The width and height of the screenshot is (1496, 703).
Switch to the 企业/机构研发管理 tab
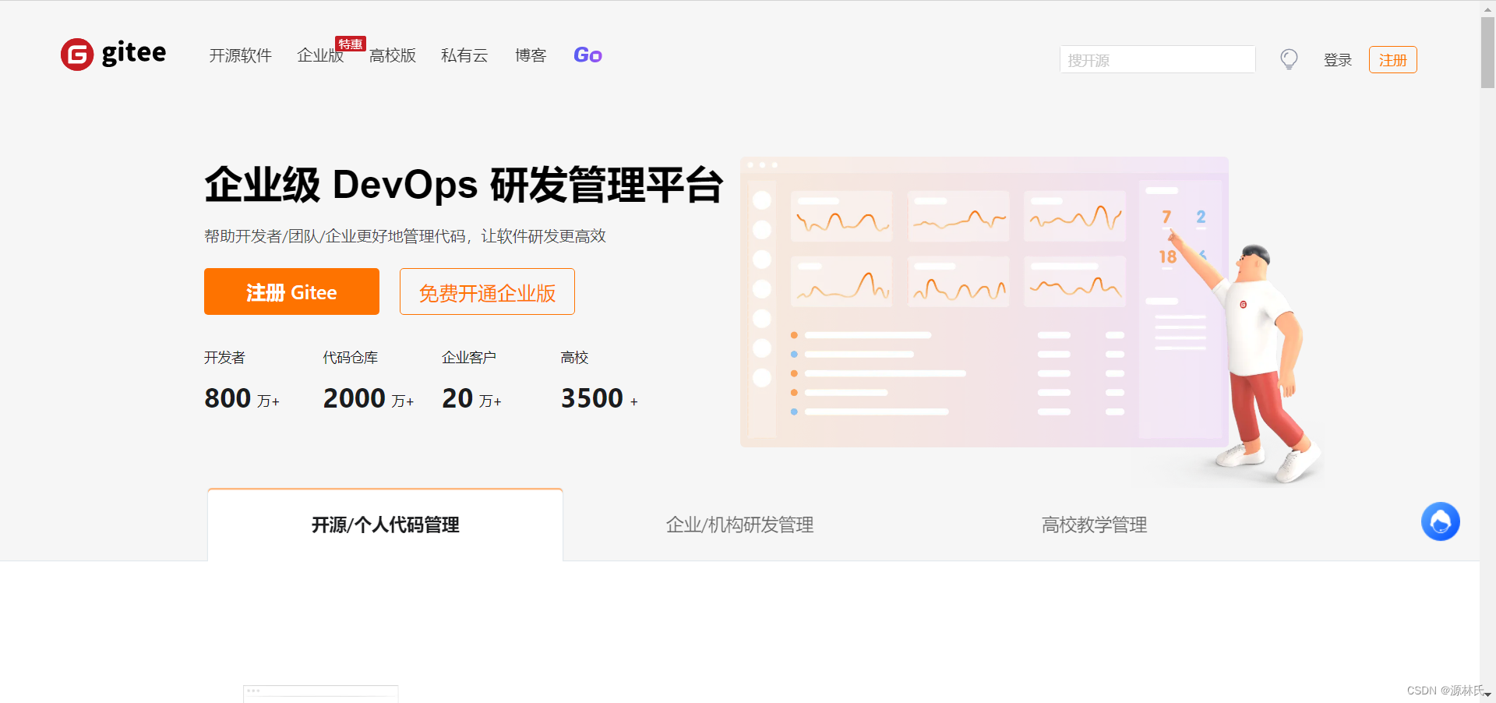[x=739, y=525]
